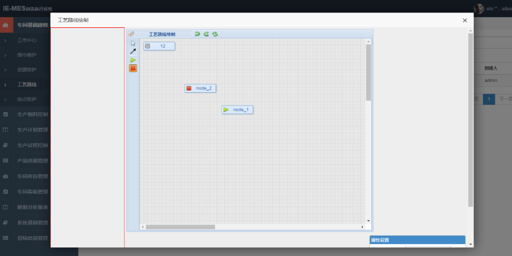Click the green redo arrow icon
Viewport: 512px width, 256px height.
click(x=206, y=34)
